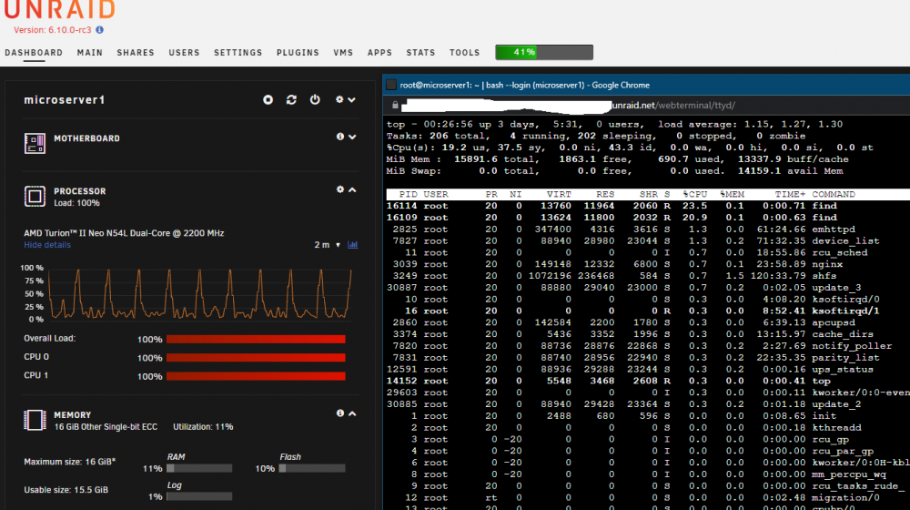Viewport: 910px width, 510px height.
Task: Click the stop array icon next to microserver1
Action: tap(268, 100)
